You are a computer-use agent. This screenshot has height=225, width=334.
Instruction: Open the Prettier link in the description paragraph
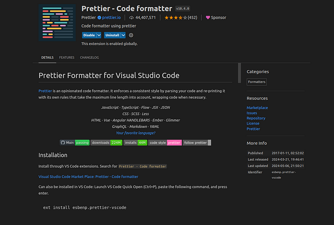(x=45, y=91)
